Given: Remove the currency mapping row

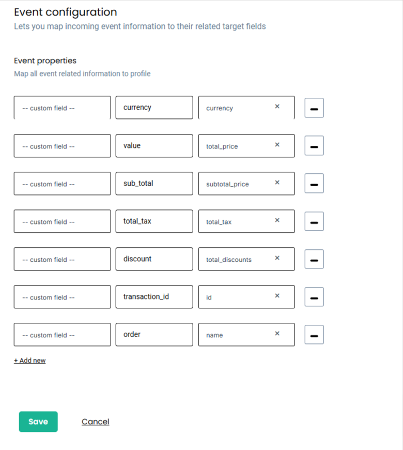Looking at the screenshot, I should [314, 108].
